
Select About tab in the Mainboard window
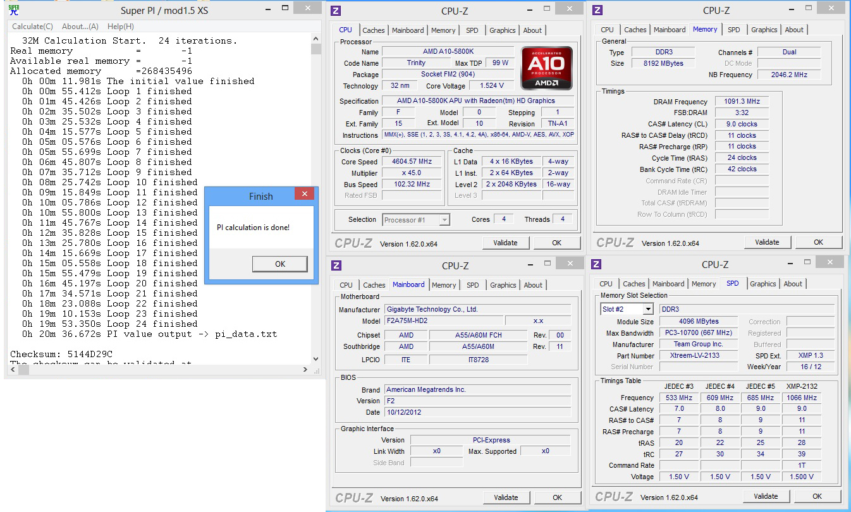coord(533,285)
